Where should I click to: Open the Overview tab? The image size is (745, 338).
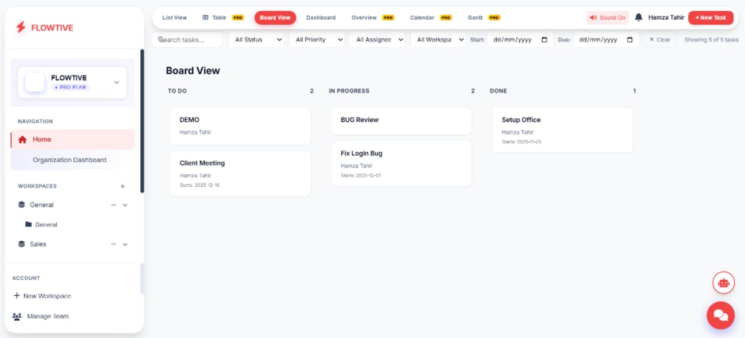point(372,17)
